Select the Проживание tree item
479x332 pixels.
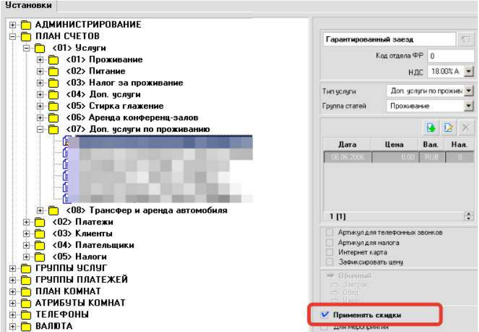click(x=115, y=60)
